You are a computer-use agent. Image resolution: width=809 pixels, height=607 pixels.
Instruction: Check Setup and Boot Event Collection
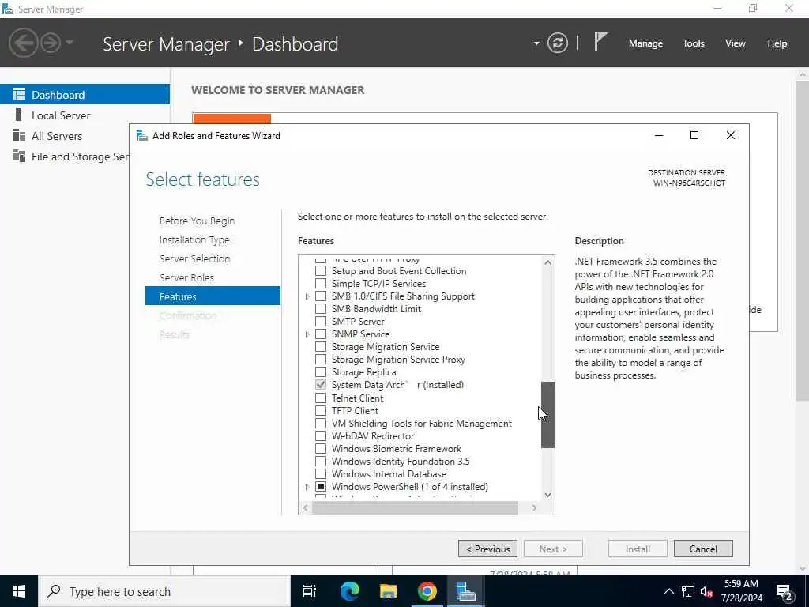(321, 271)
